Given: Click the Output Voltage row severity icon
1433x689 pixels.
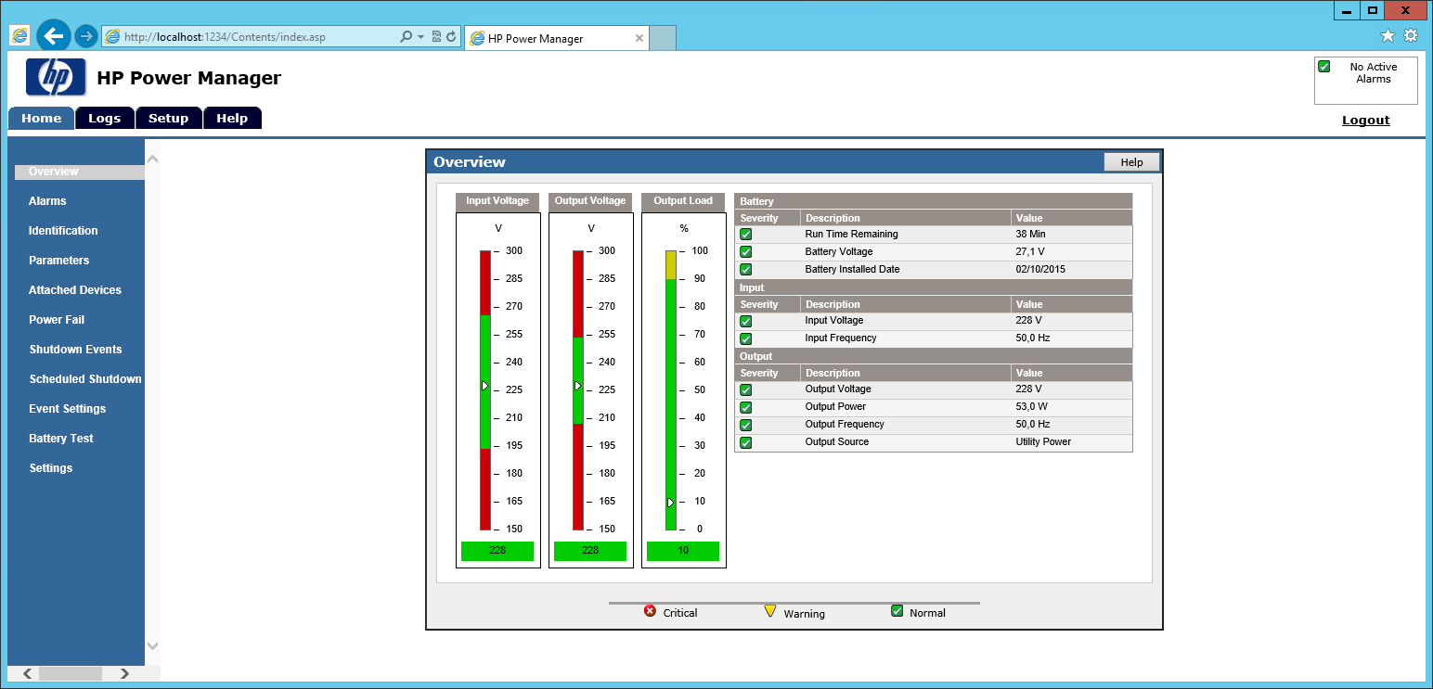Looking at the screenshot, I should [x=745, y=389].
